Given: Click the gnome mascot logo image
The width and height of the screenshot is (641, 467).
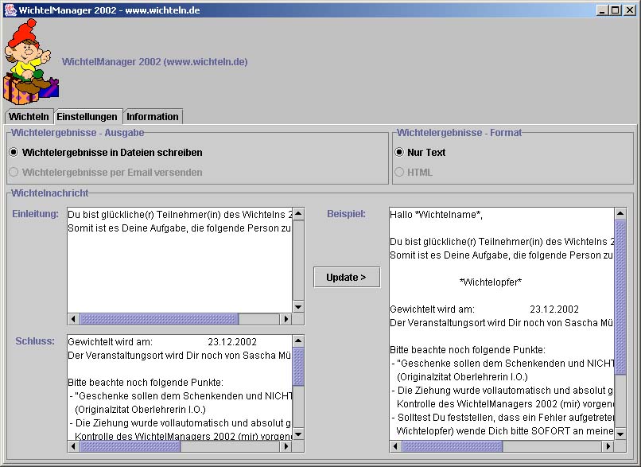Looking at the screenshot, I should click(31, 62).
